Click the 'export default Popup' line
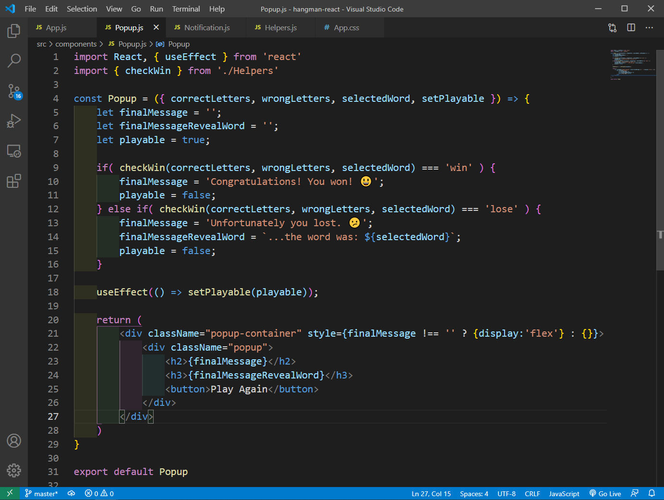This screenshot has width=664, height=500. pos(131,472)
